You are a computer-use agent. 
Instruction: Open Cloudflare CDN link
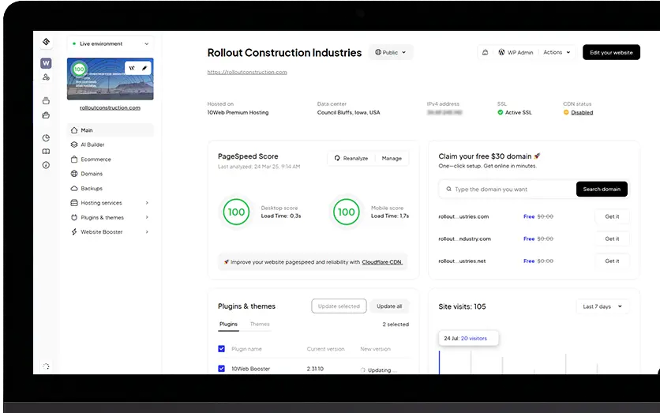tap(382, 262)
